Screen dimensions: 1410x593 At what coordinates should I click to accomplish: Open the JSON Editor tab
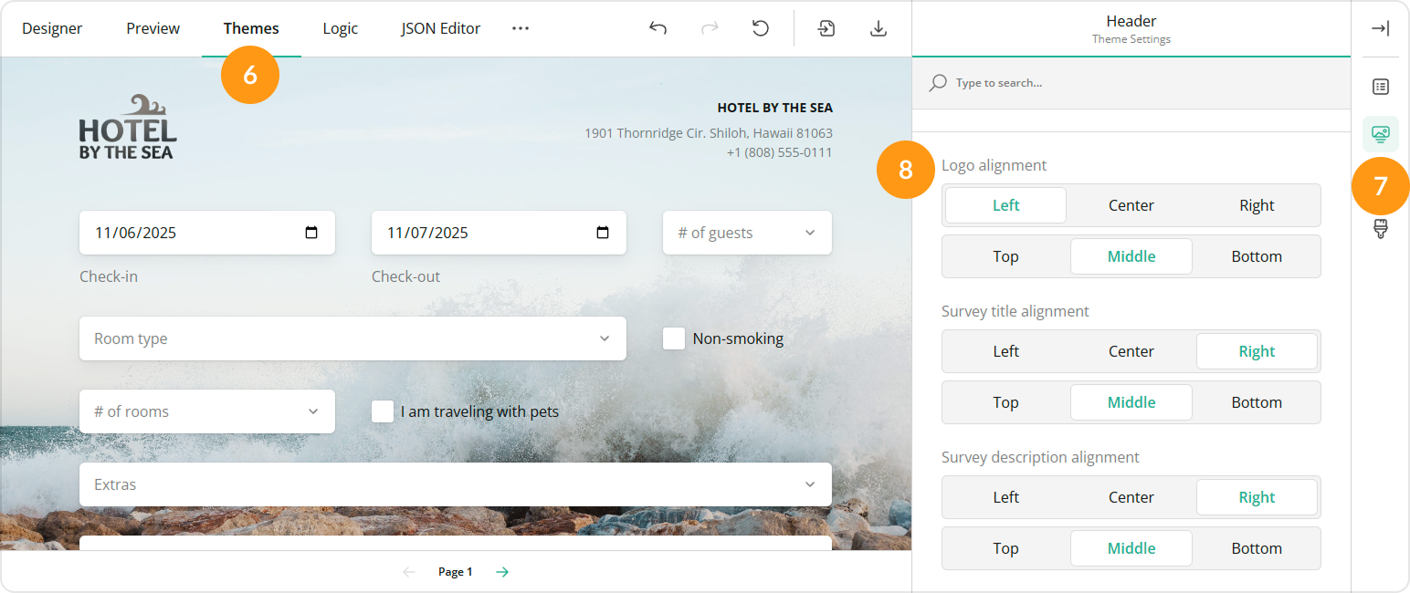click(x=440, y=28)
